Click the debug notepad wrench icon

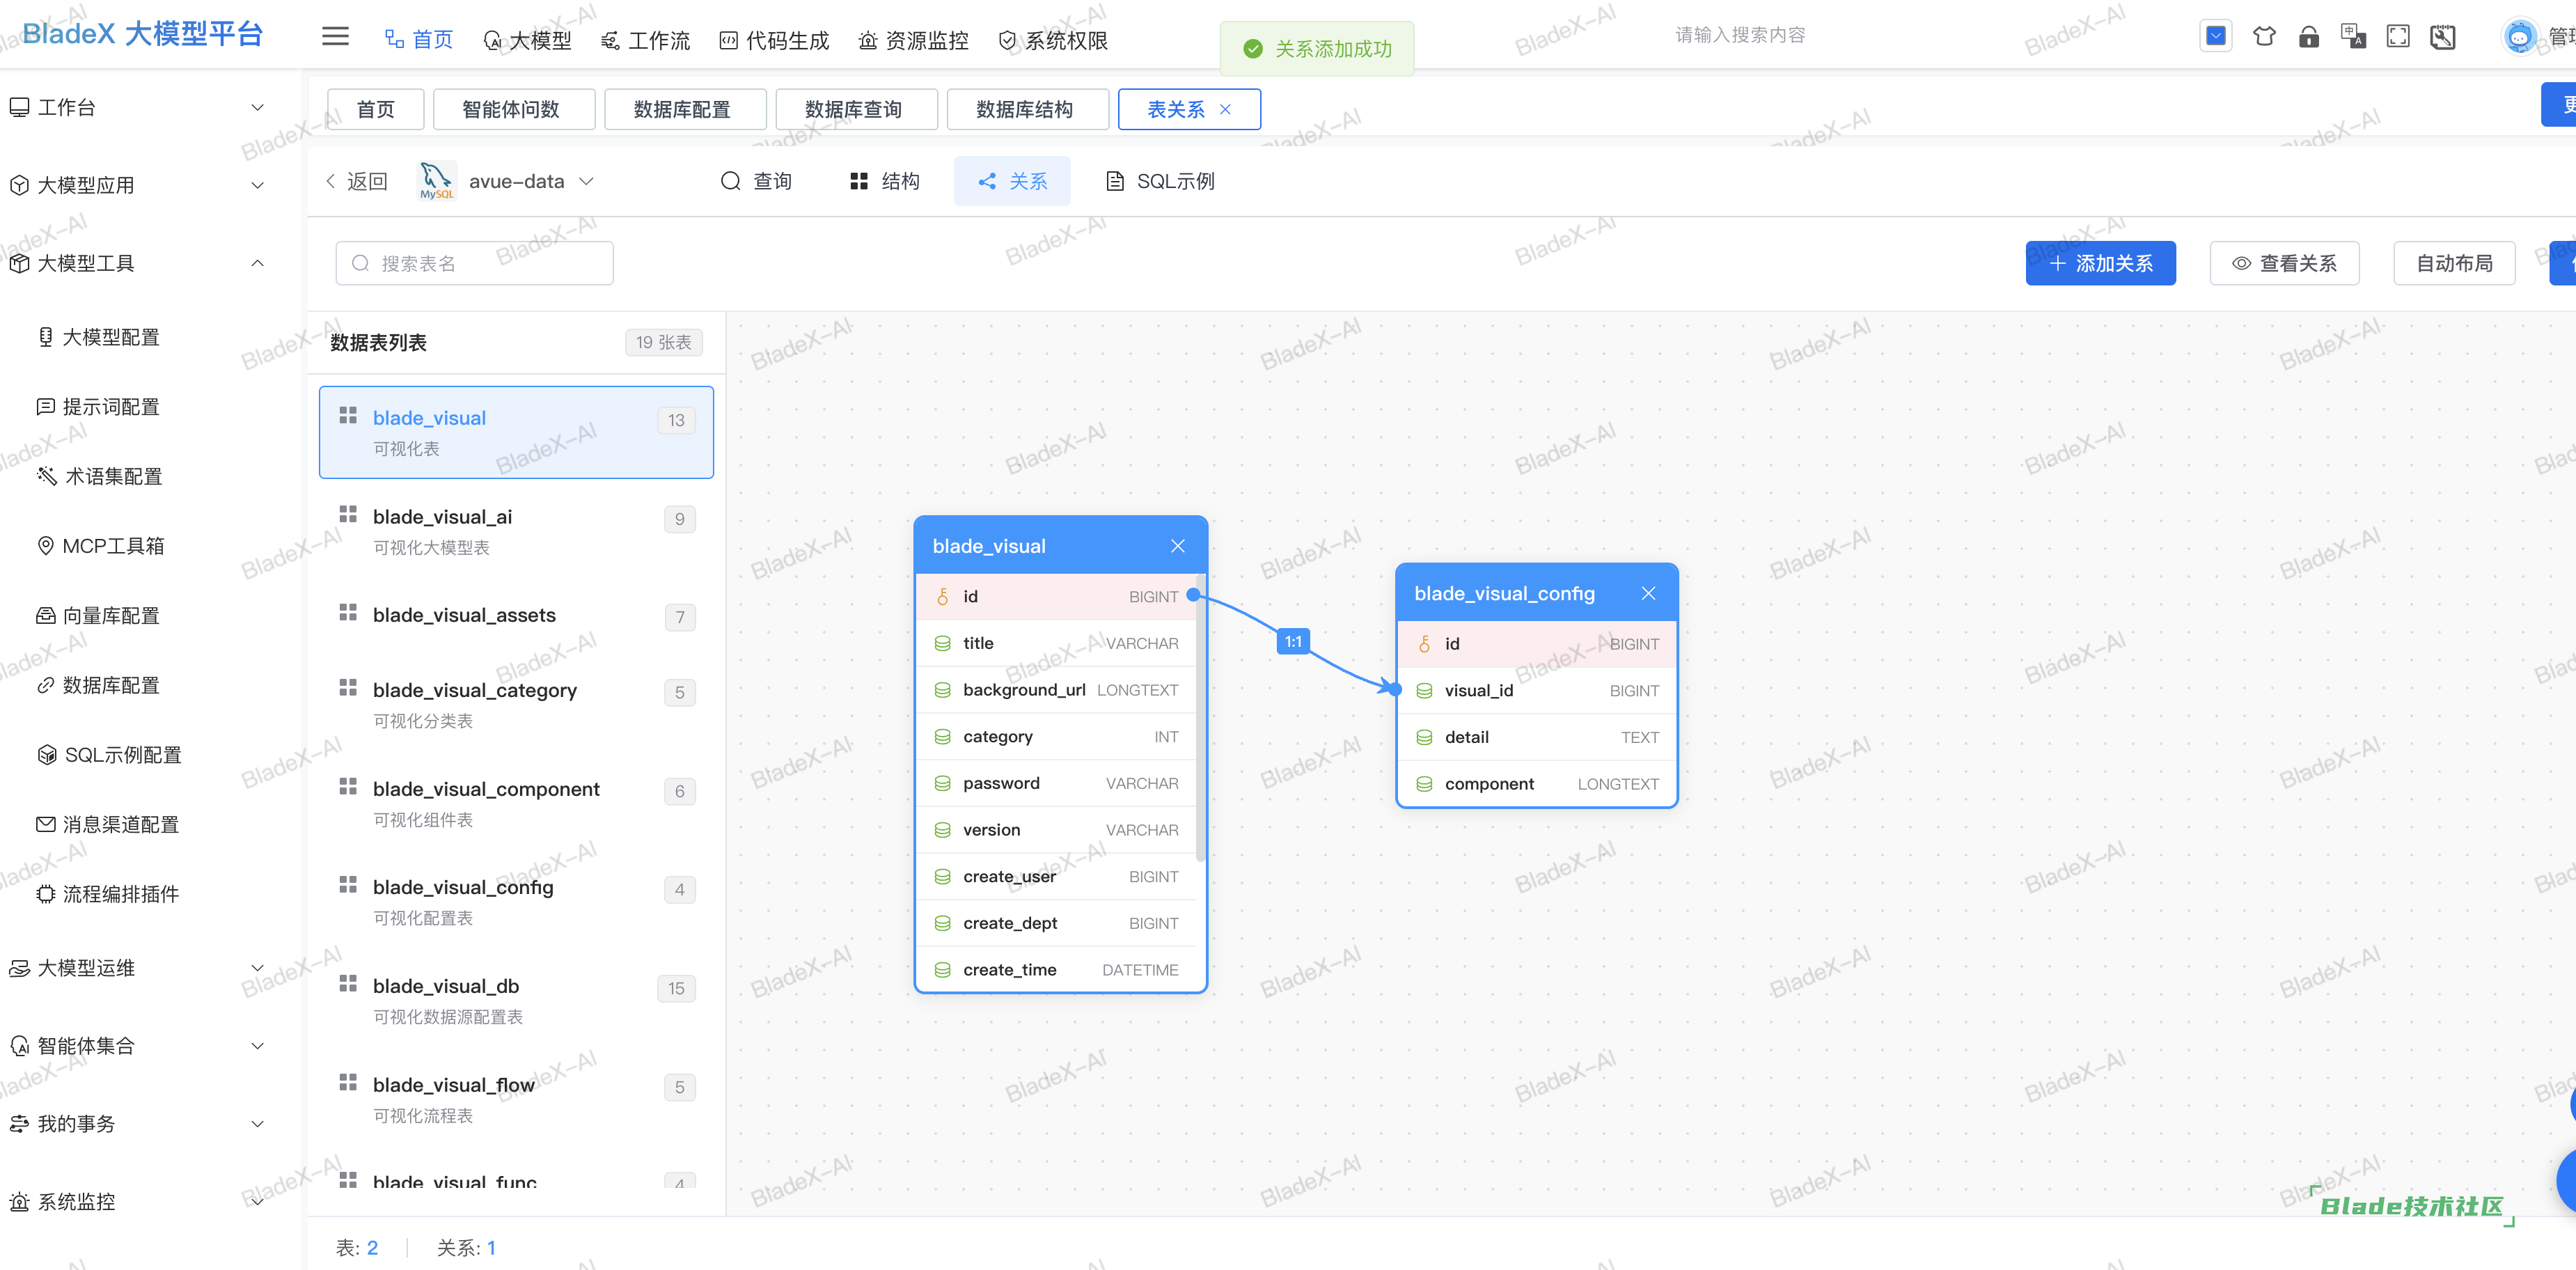[2442, 37]
